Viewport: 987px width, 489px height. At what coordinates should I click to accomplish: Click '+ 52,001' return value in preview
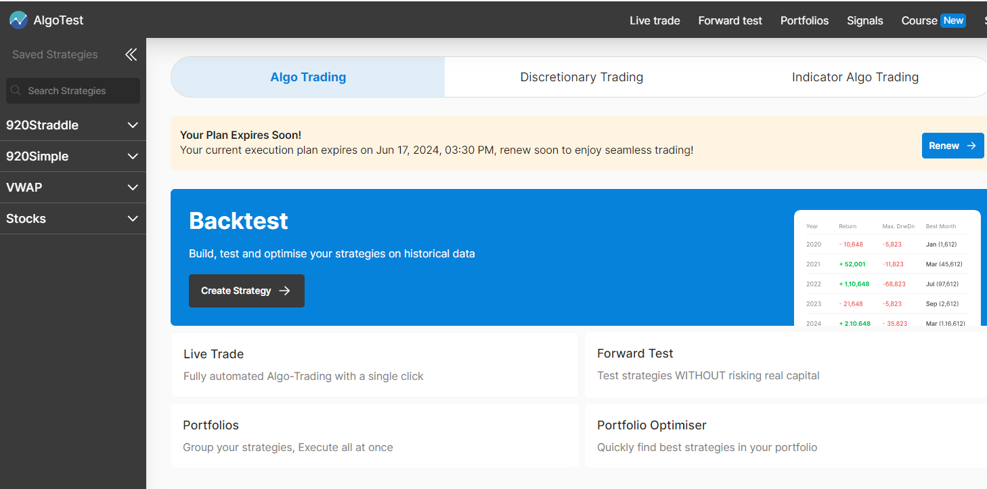click(x=852, y=264)
